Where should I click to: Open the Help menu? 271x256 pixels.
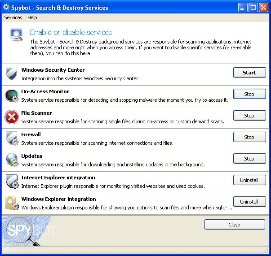pos(32,17)
